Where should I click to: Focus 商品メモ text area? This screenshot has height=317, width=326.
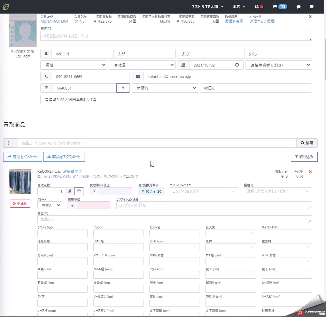[174, 219]
